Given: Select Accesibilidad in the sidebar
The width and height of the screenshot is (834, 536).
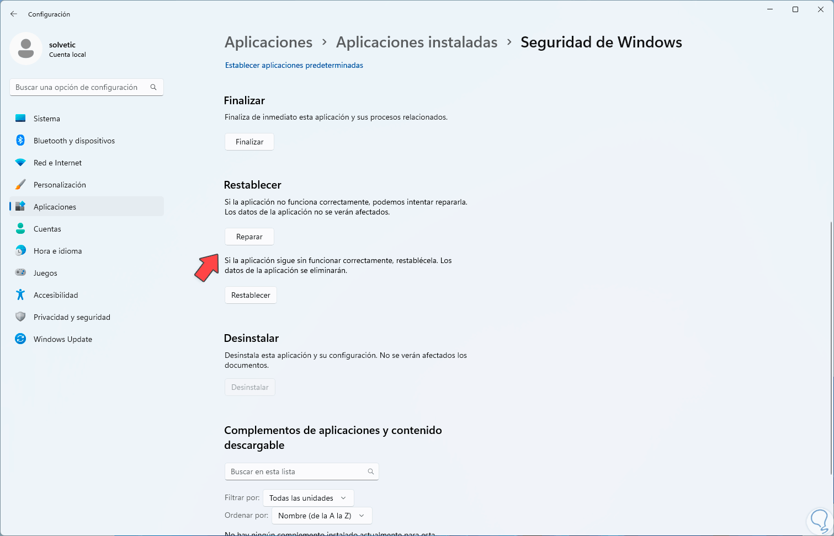Looking at the screenshot, I should coord(87,295).
